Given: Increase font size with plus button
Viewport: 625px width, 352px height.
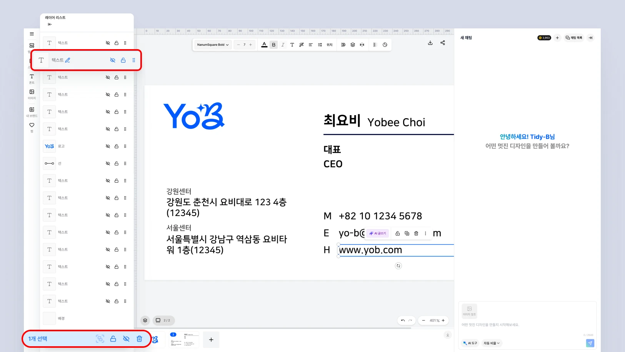Looking at the screenshot, I should click(x=250, y=45).
